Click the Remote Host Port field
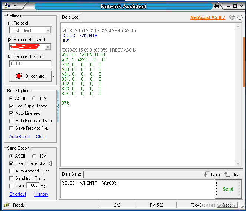The height and width of the screenshot is (211, 246). 30,64
